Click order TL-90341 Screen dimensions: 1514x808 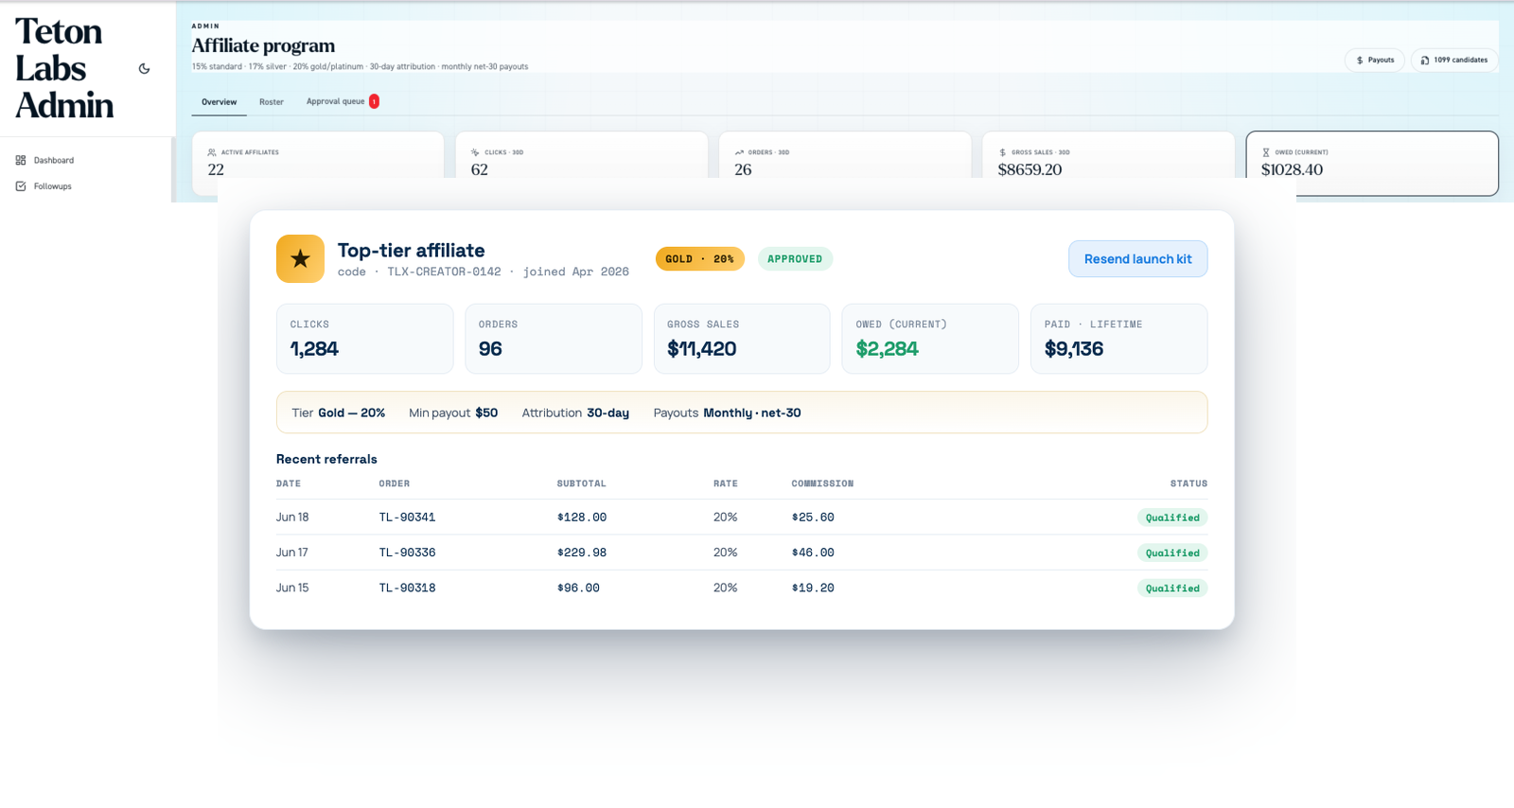coord(407,518)
